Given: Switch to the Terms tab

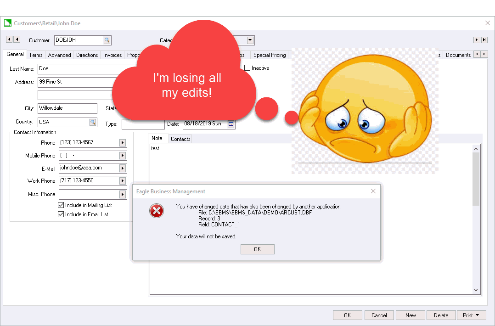Looking at the screenshot, I should (x=36, y=55).
